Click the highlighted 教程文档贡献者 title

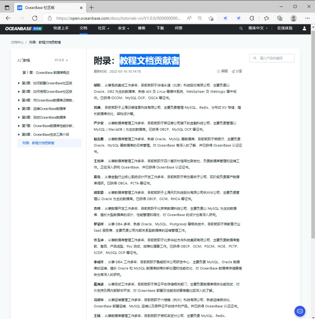[x=149, y=60]
